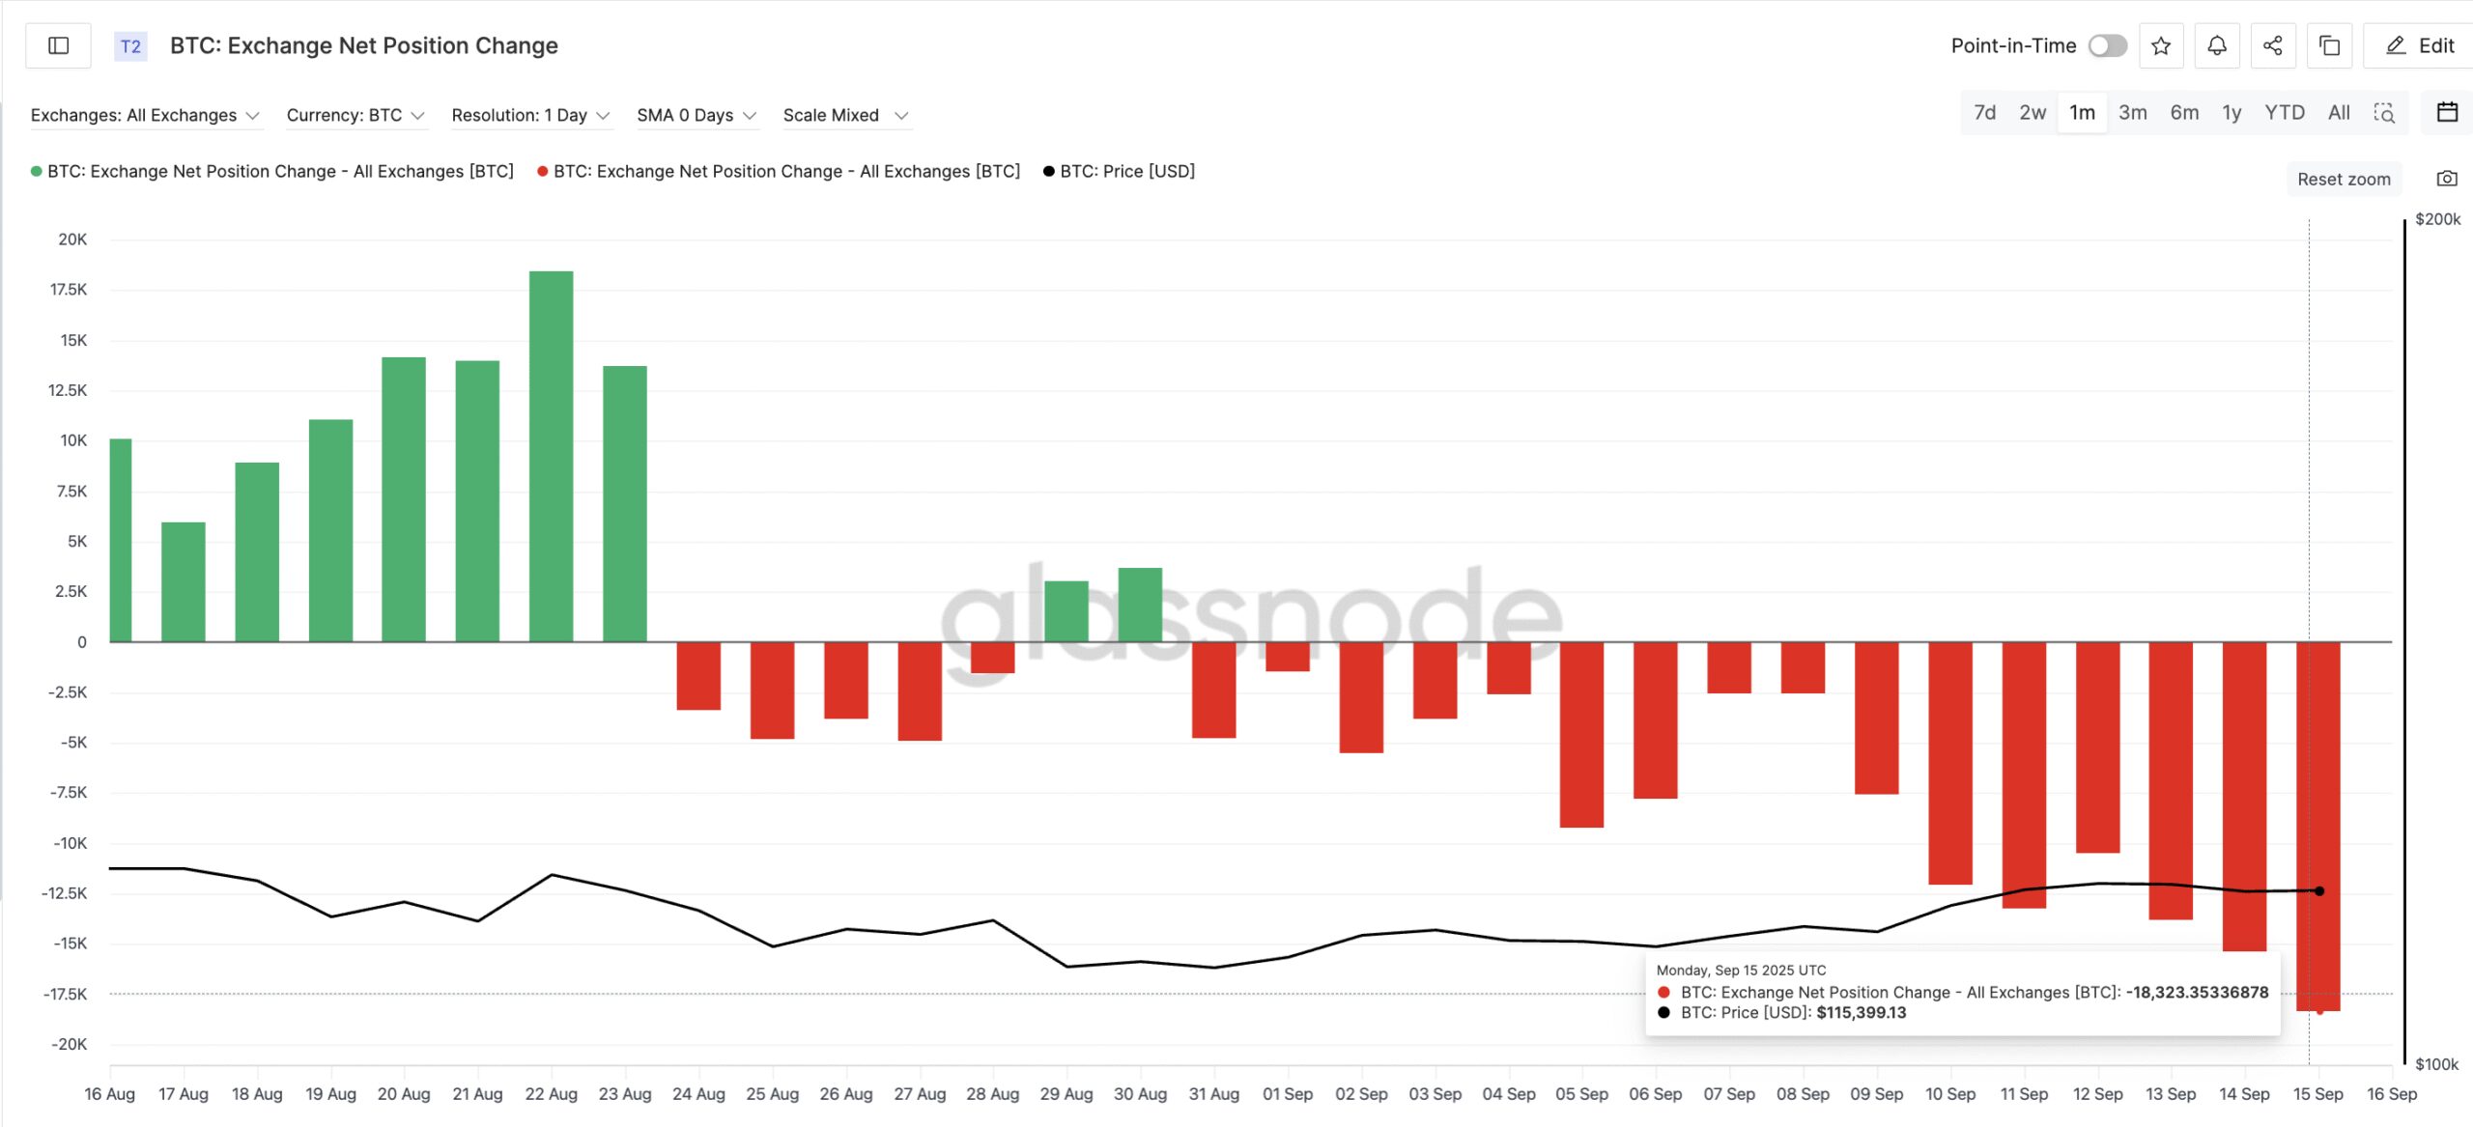The image size is (2473, 1127).
Task: Open the Scale Mixed selector
Action: point(844,115)
